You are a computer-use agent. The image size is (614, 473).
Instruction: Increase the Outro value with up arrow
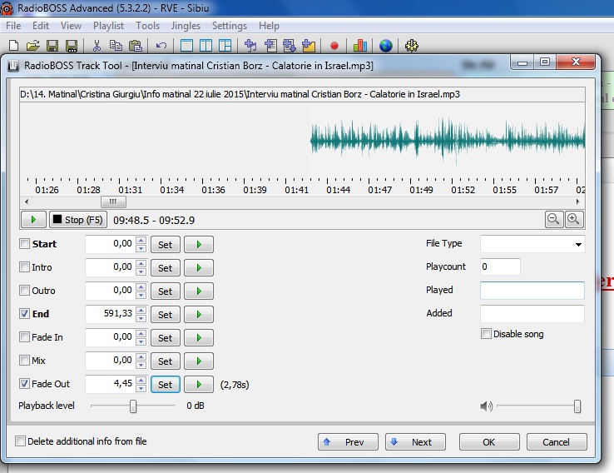pyautogui.click(x=141, y=286)
